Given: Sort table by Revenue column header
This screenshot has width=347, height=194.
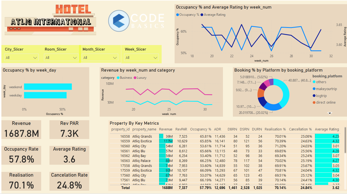Looking at the screenshot, I should point(166,129).
